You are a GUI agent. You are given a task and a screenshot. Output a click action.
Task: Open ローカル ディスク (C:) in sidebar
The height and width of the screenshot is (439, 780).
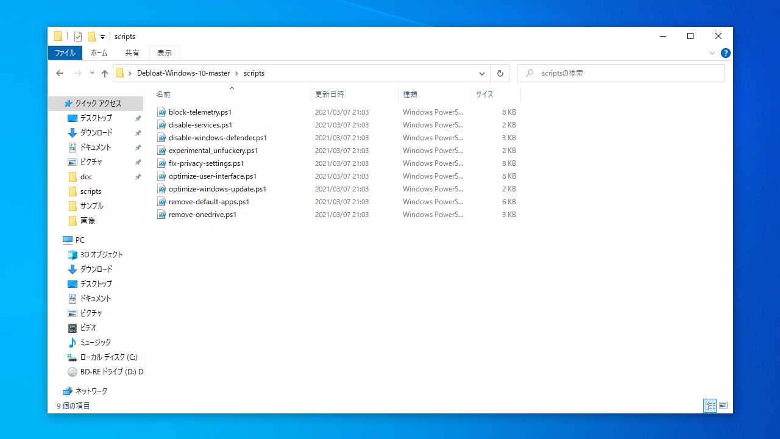point(102,357)
